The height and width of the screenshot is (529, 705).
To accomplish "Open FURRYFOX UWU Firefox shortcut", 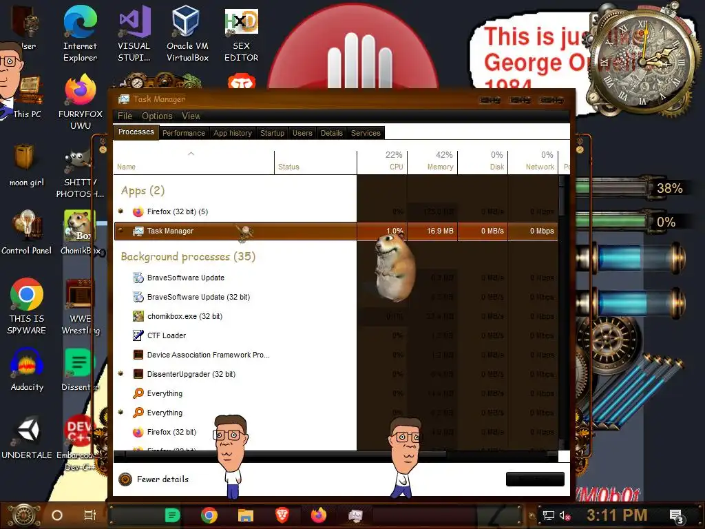I will pyautogui.click(x=81, y=102).
